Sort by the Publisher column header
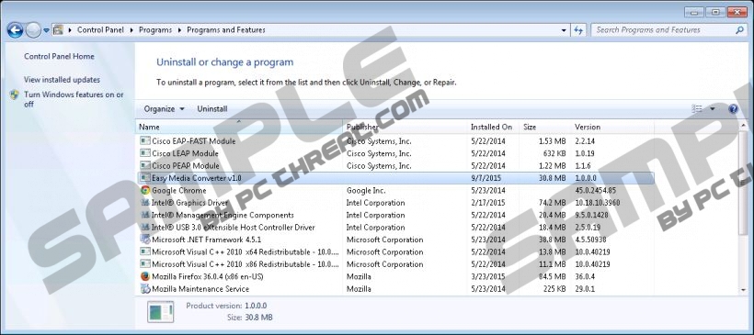754x335 pixels. (405, 128)
